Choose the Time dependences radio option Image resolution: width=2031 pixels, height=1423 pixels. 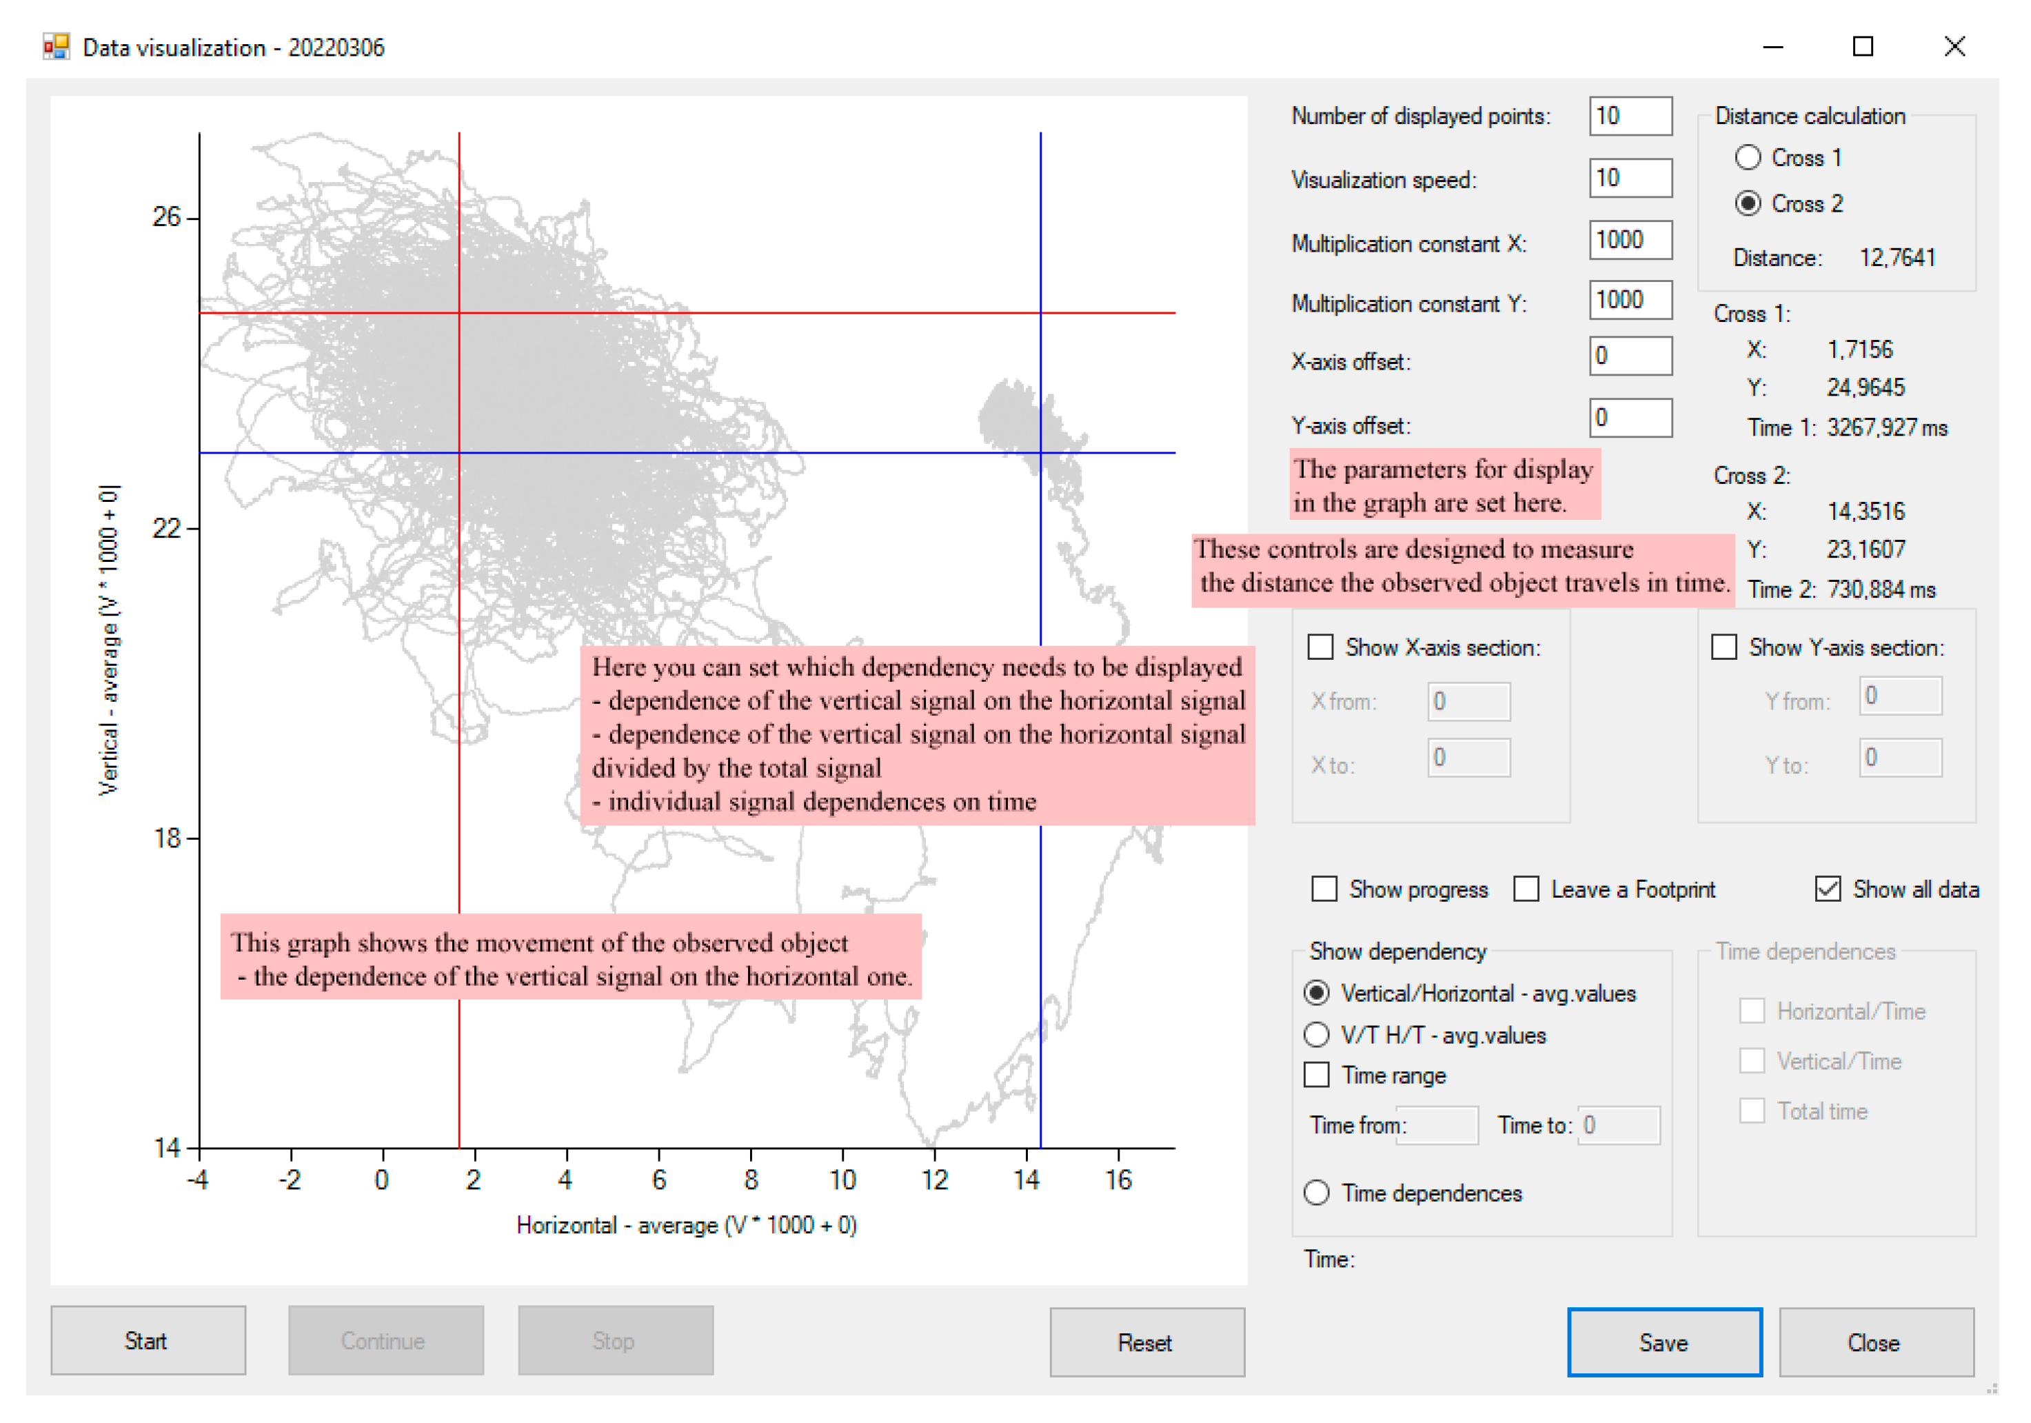point(1316,1192)
